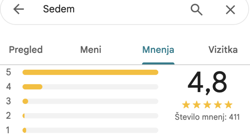Click the middle yellow star under 4,8

coord(207,105)
